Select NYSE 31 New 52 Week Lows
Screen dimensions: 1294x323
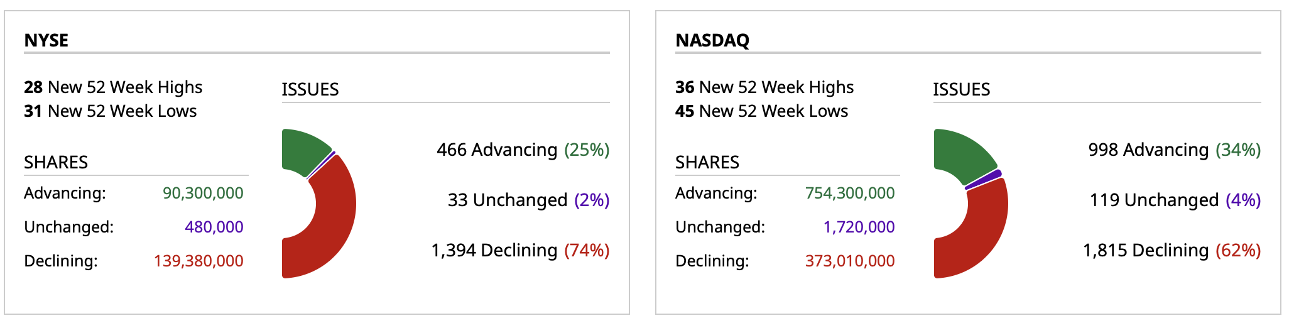(x=111, y=111)
